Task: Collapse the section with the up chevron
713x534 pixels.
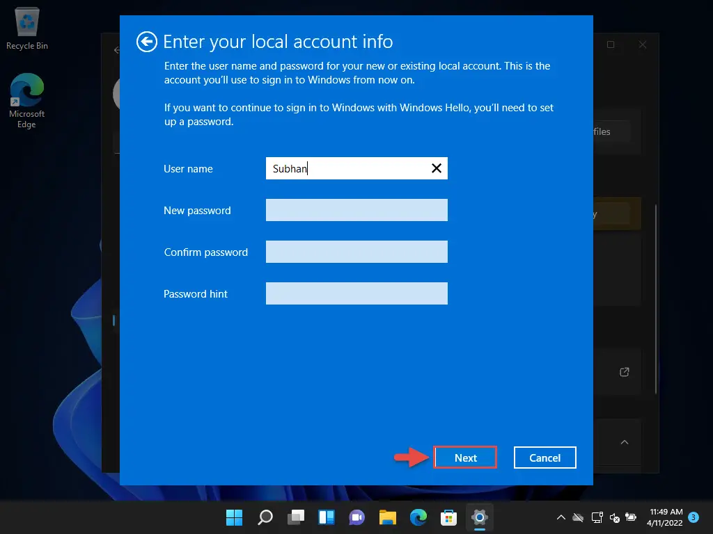Action: point(625,442)
